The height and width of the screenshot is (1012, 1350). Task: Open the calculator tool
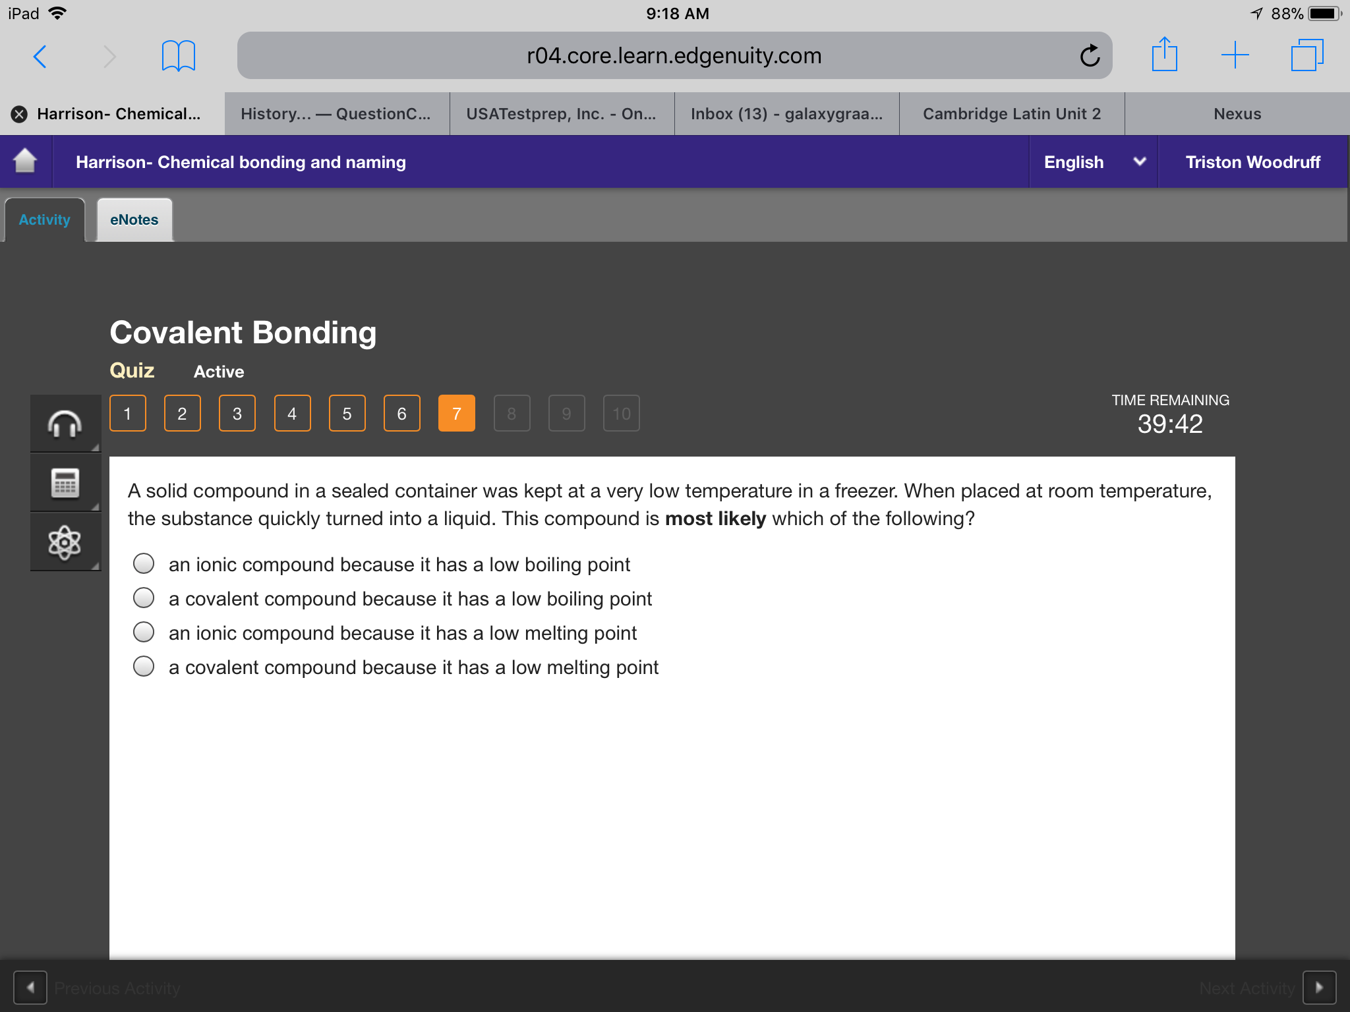point(65,483)
